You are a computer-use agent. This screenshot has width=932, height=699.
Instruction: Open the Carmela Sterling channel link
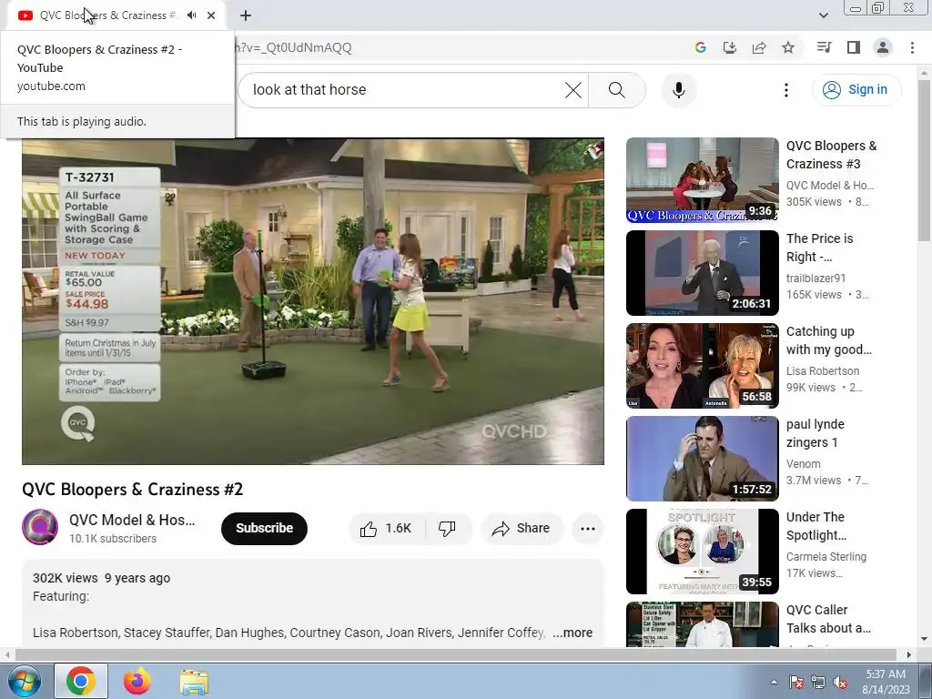click(x=826, y=556)
